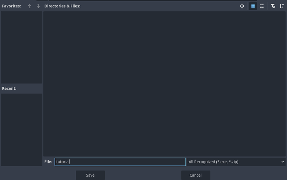Click the Save button
287x180 pixels.
(90, 175)
